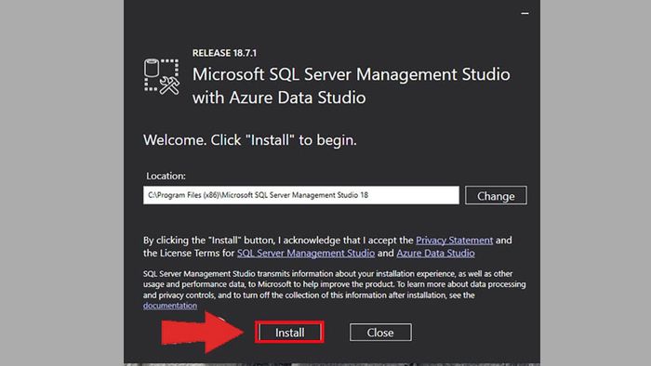Screen dimensions: 651x366
Task: Click the SSMS database tools logo icon
Action: 162,77
